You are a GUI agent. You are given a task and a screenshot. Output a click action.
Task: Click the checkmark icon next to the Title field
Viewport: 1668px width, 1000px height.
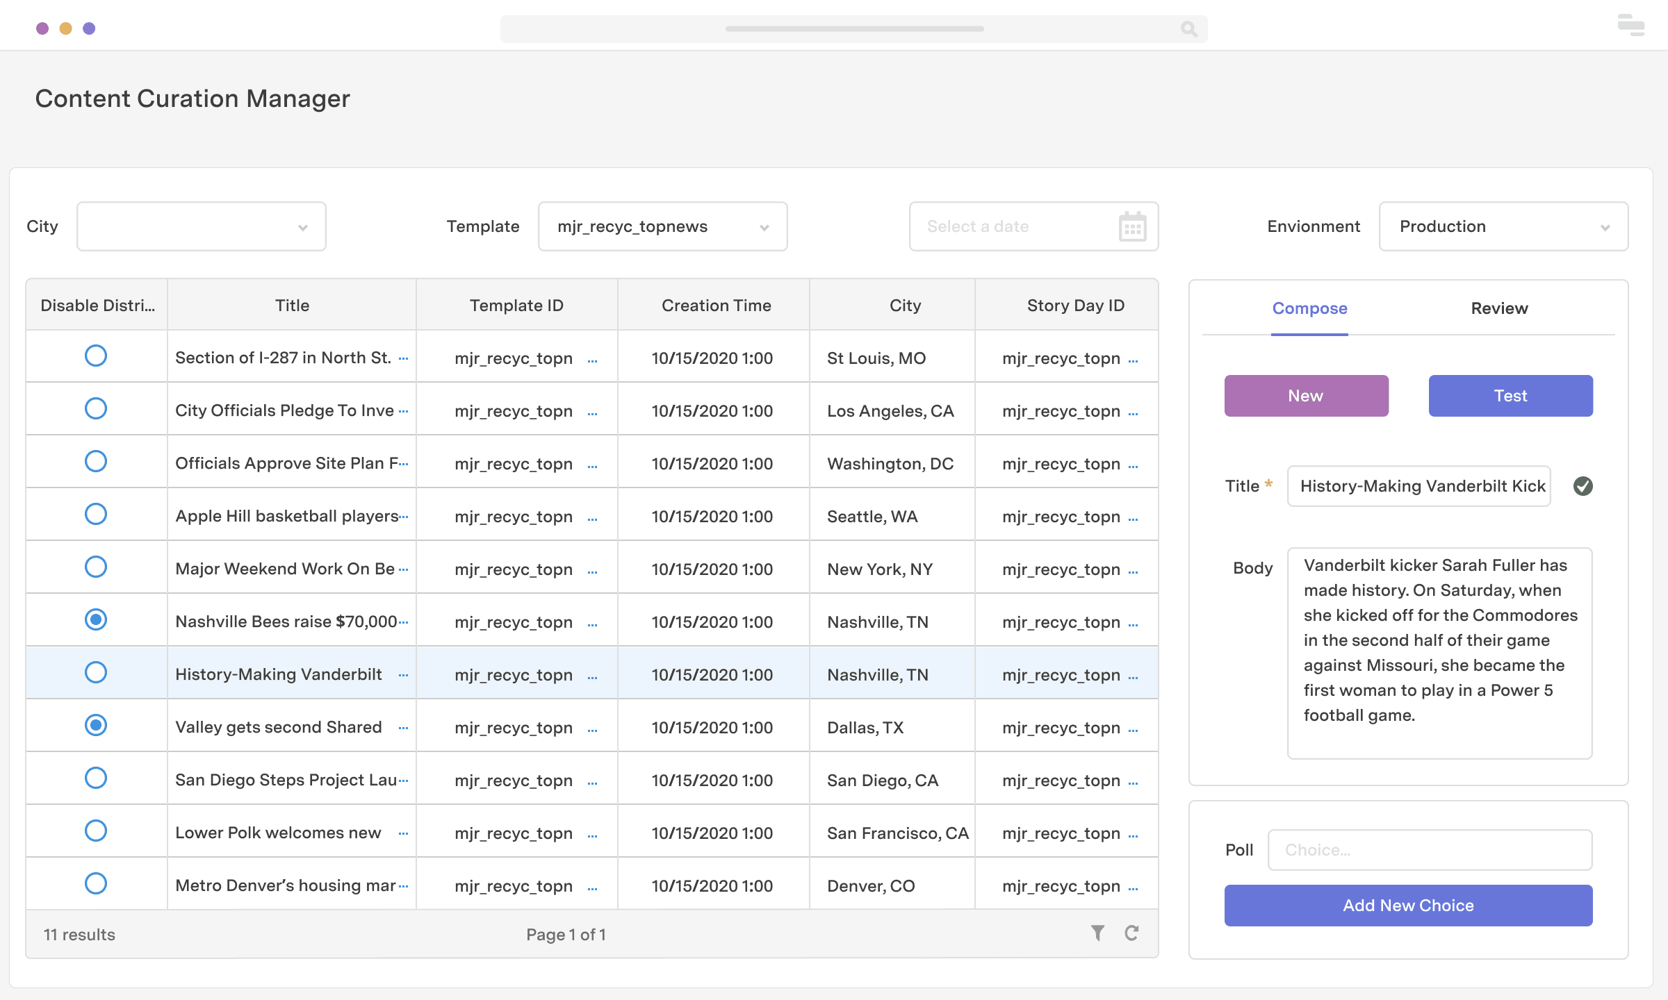(x=1583, y=486)
